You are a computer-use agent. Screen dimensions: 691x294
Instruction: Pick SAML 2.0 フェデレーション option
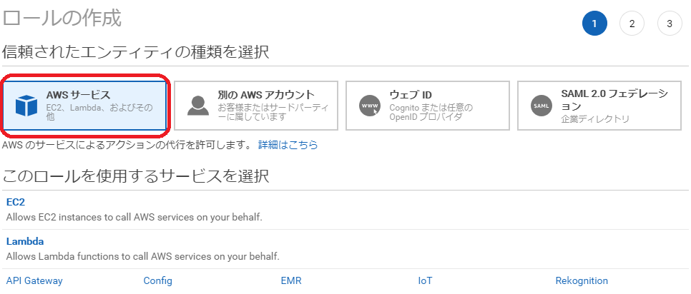[599, 106]
